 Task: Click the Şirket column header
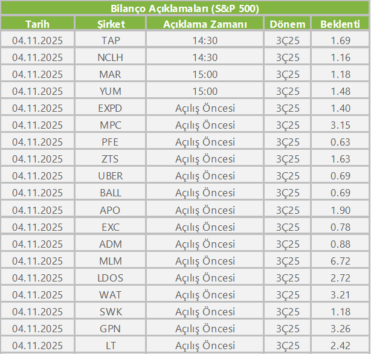pos(111,24)
